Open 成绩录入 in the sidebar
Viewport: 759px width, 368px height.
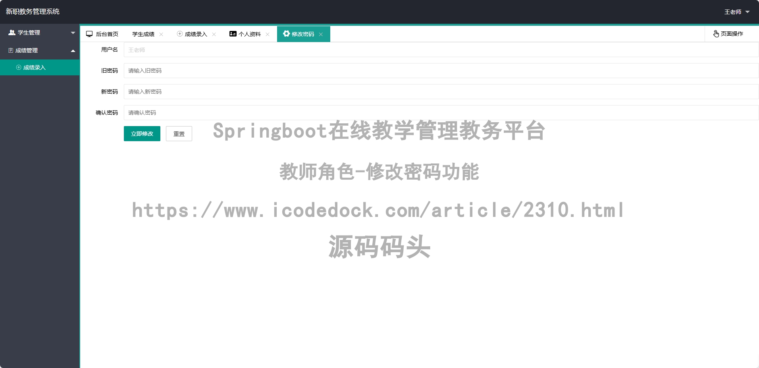tap(40, 67)
